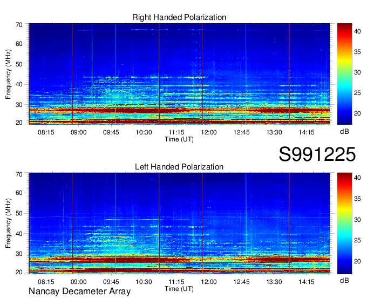Click the 'Nancay Decameter Array' caption
Viewport: 367px width, 298px height.
pyautogui.click(x=79, y=292)
